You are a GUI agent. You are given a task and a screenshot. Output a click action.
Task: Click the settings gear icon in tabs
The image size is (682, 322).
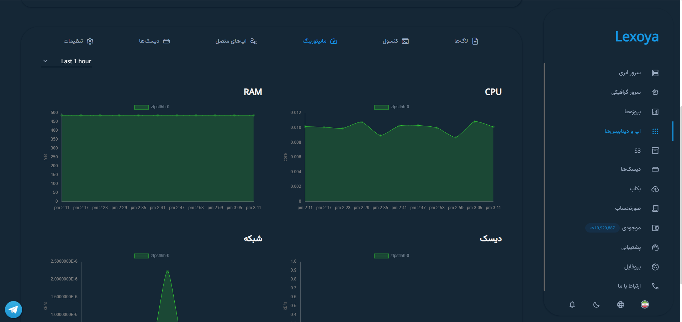point(90,41)
